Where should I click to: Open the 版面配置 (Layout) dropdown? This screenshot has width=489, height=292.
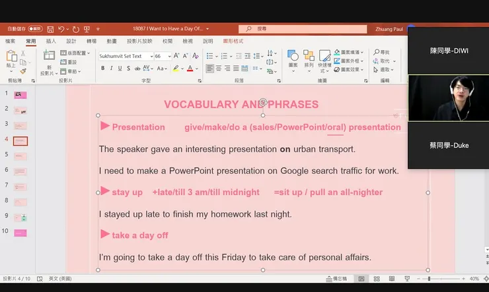pos(75,53)
